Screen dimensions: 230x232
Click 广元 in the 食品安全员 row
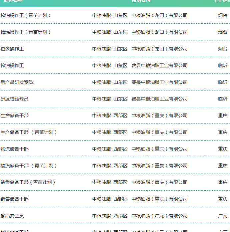[223, 216]
